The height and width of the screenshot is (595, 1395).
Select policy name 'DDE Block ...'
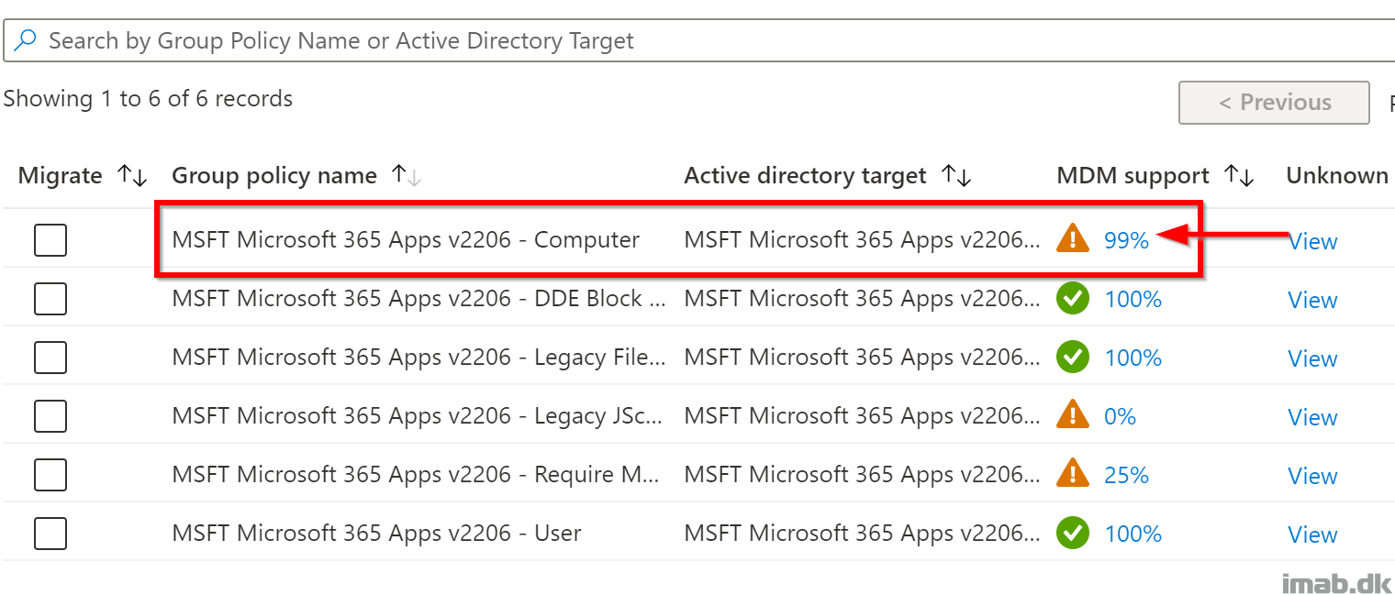click(419, 299)
